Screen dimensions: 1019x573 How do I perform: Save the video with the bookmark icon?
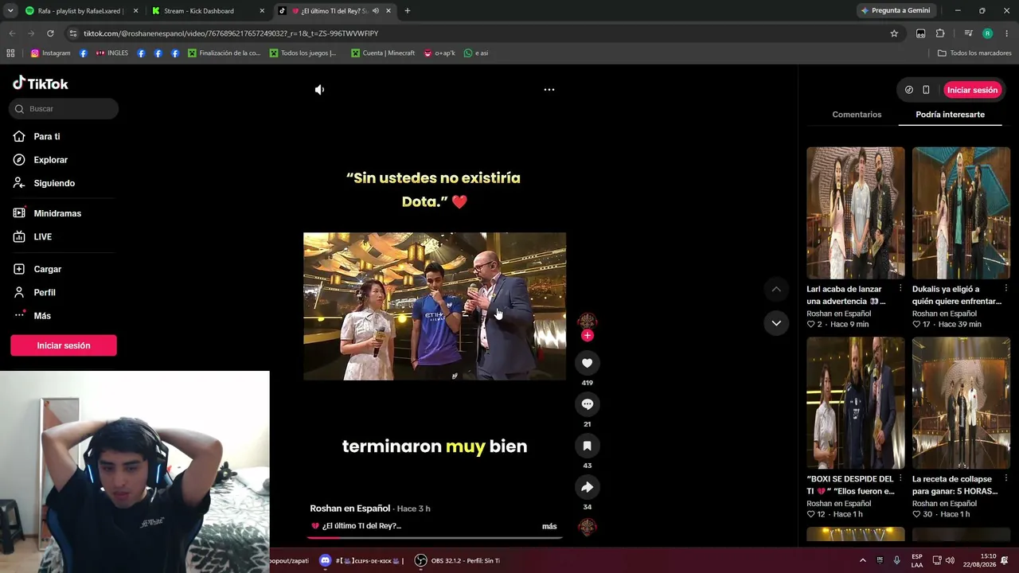click(587, 446)
